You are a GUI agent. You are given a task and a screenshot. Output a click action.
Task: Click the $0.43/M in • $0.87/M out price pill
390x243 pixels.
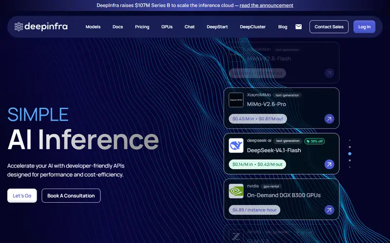[258, 119]
